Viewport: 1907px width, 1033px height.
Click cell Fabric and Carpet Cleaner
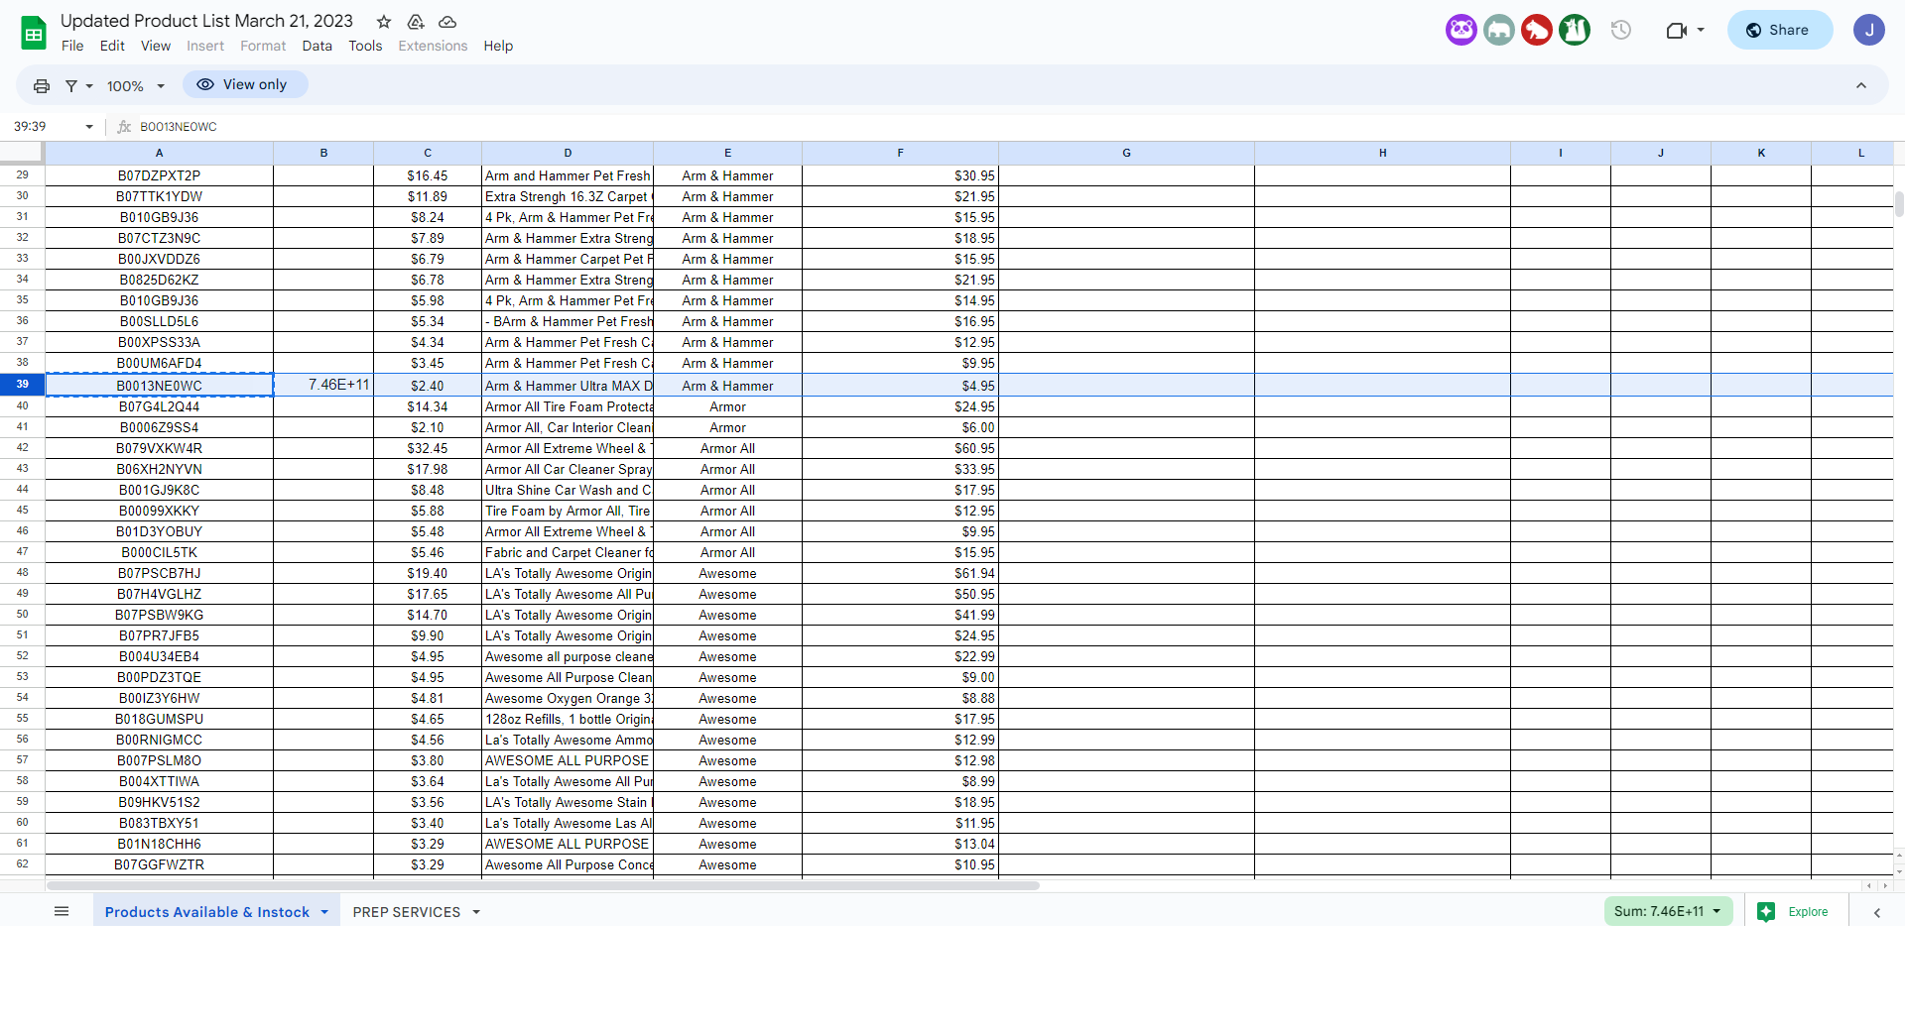click(x=568, y=552)
